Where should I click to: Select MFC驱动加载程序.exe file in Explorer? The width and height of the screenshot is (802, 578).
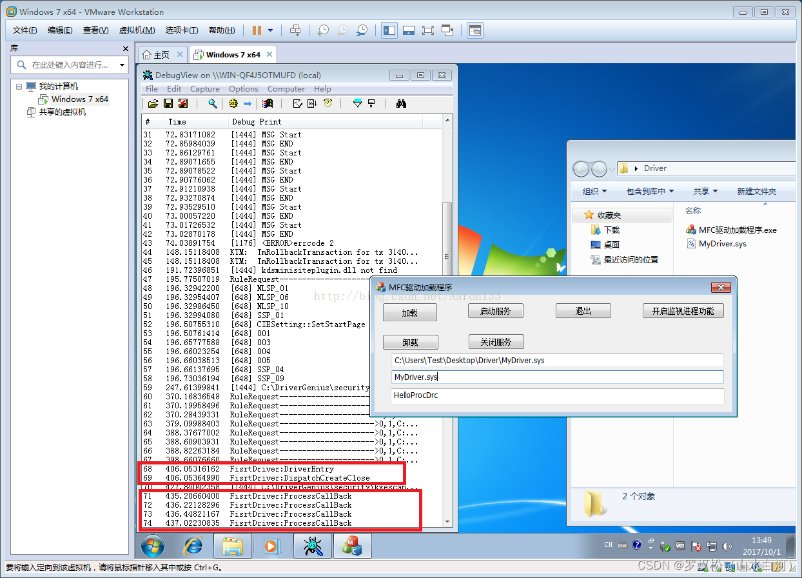[x=732, y=230]
